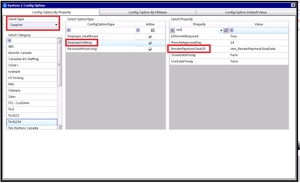This screenshot has height=183, width=300.
Task: Click the category list scroll-down arrow
Action: [60, 127]
